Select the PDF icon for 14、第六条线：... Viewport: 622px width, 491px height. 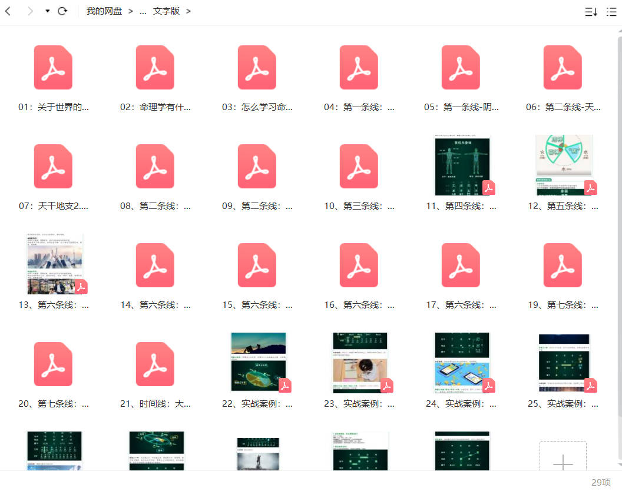tap(155, 266)
